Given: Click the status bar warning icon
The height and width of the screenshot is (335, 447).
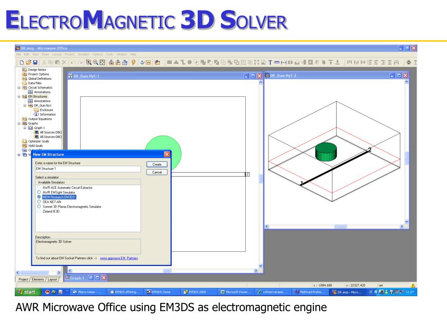Looking at the screenshot, I should point(413,285).
